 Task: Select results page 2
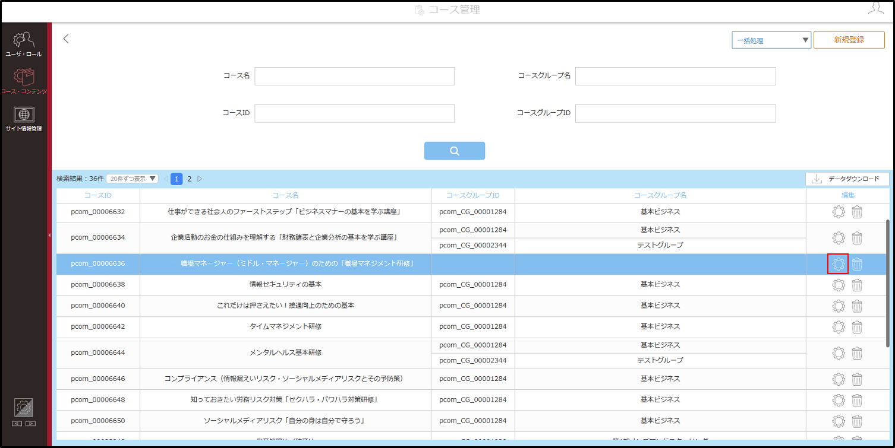click(190, 179)
